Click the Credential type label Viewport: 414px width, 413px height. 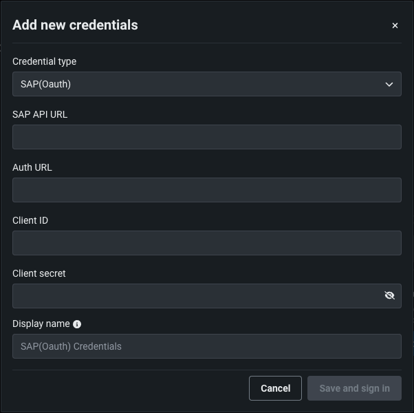44,61
